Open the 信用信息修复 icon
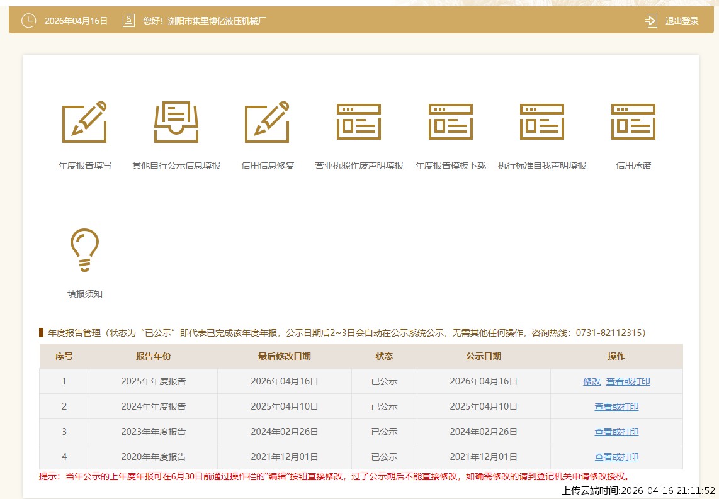The width and height of the screenshot is (719, 499). click(268, 122)
